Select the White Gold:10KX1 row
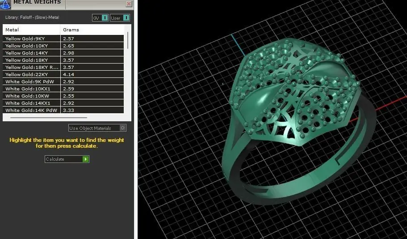The height and width of the screenshot is (239, 407). (x=63, y=89)
